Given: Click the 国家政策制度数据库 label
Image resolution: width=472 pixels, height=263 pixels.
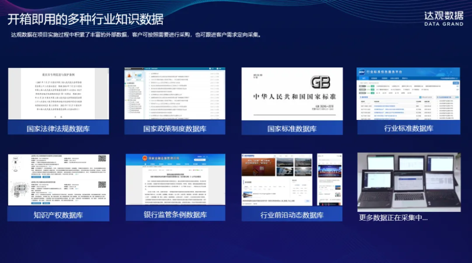Looking at the screenshot, I should tap(175, 128).
